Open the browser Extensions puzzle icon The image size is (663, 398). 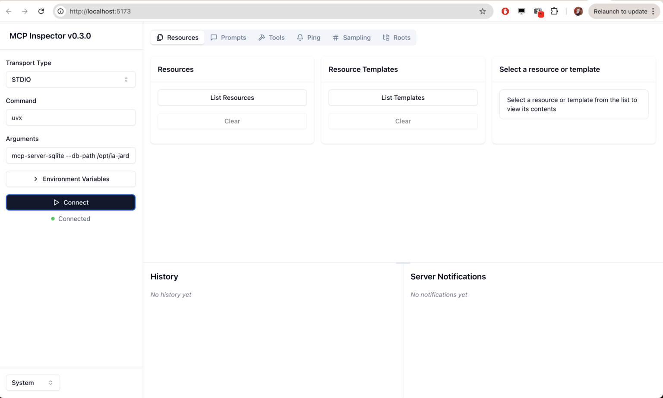coord(554,11)
